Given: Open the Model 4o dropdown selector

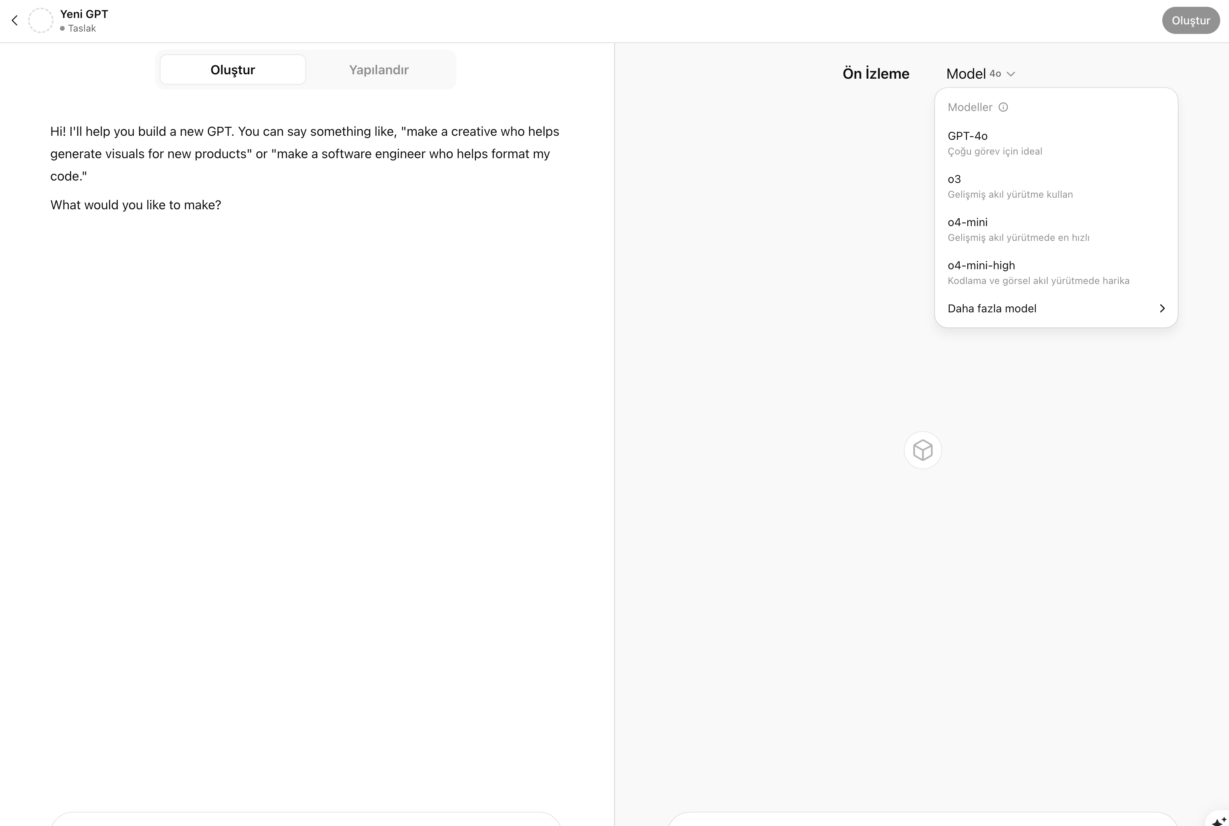Looking at the screenshot, I should tap(980, 74).
